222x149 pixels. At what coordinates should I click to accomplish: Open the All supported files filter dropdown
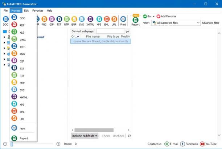click(x=176, y=23)
